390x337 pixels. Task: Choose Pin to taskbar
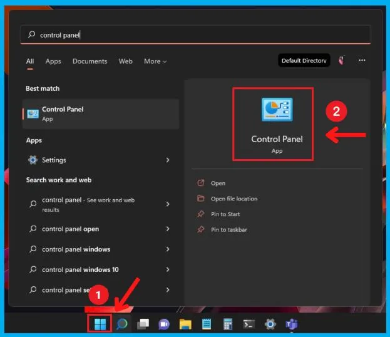(x=229, y=229)
